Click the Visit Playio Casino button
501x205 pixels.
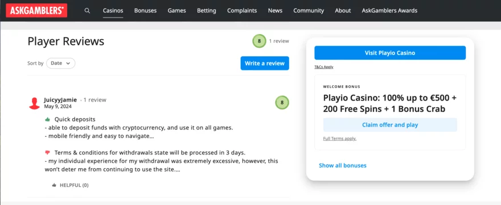(390, 53)
